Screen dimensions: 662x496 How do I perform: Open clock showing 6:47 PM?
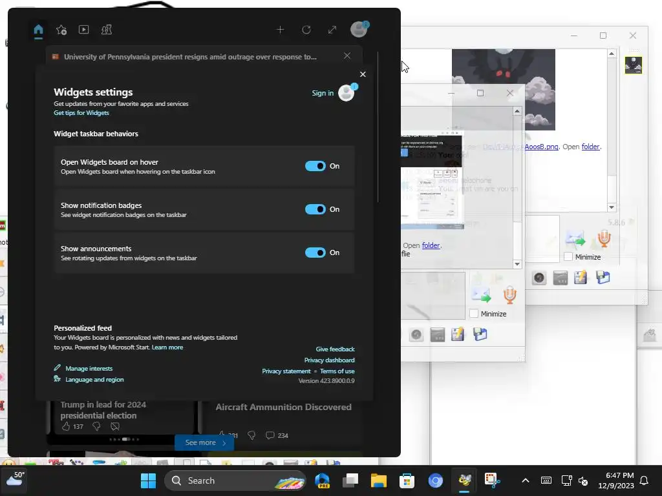pos(616,480)
